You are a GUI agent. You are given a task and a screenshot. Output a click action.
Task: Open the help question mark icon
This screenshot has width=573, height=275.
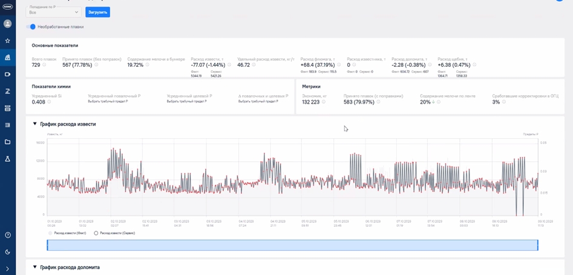pos(7,235)
